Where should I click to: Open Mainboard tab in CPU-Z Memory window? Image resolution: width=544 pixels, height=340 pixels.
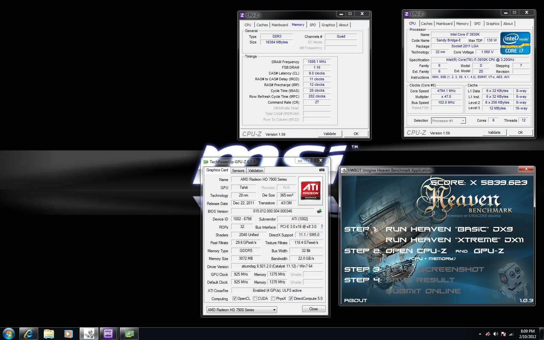click(x=280, y=25)
